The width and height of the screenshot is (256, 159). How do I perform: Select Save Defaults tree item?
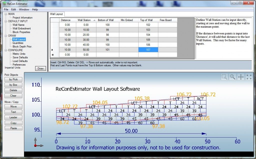[x=20, y=57]
